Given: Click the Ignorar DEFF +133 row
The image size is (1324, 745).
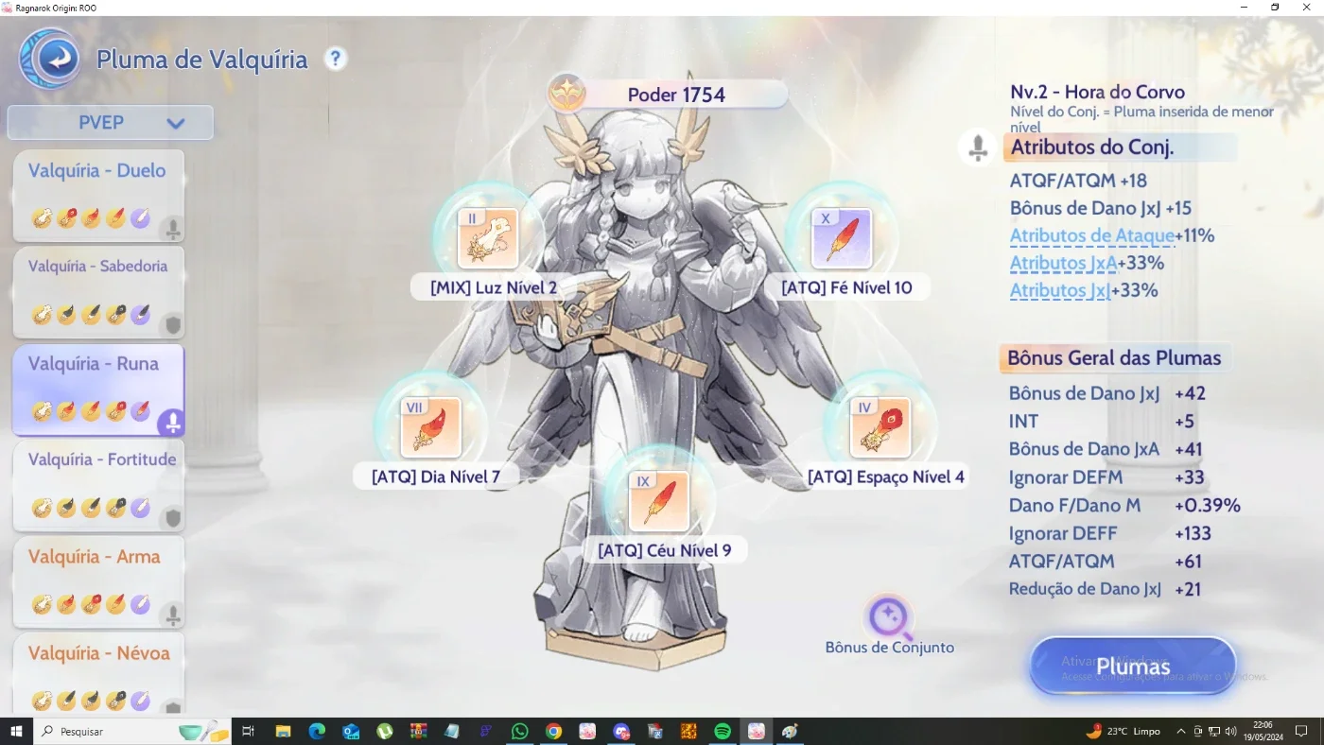Looking at the screenshot, I should [1110, 533].
